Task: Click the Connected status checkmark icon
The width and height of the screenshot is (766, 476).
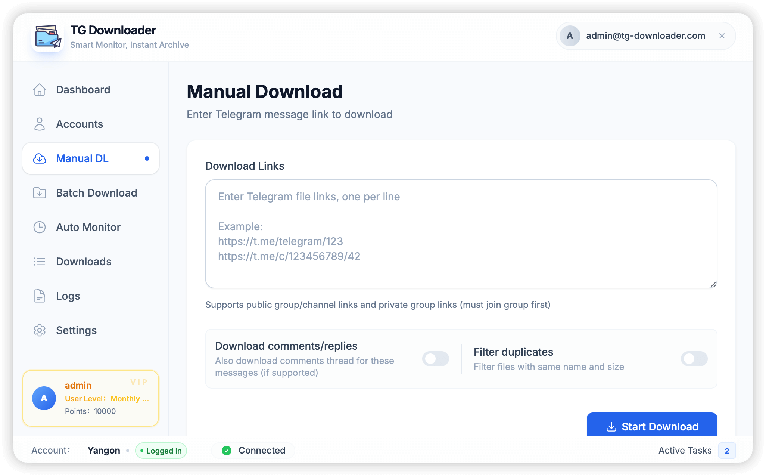Action: [x=227, y=451]
